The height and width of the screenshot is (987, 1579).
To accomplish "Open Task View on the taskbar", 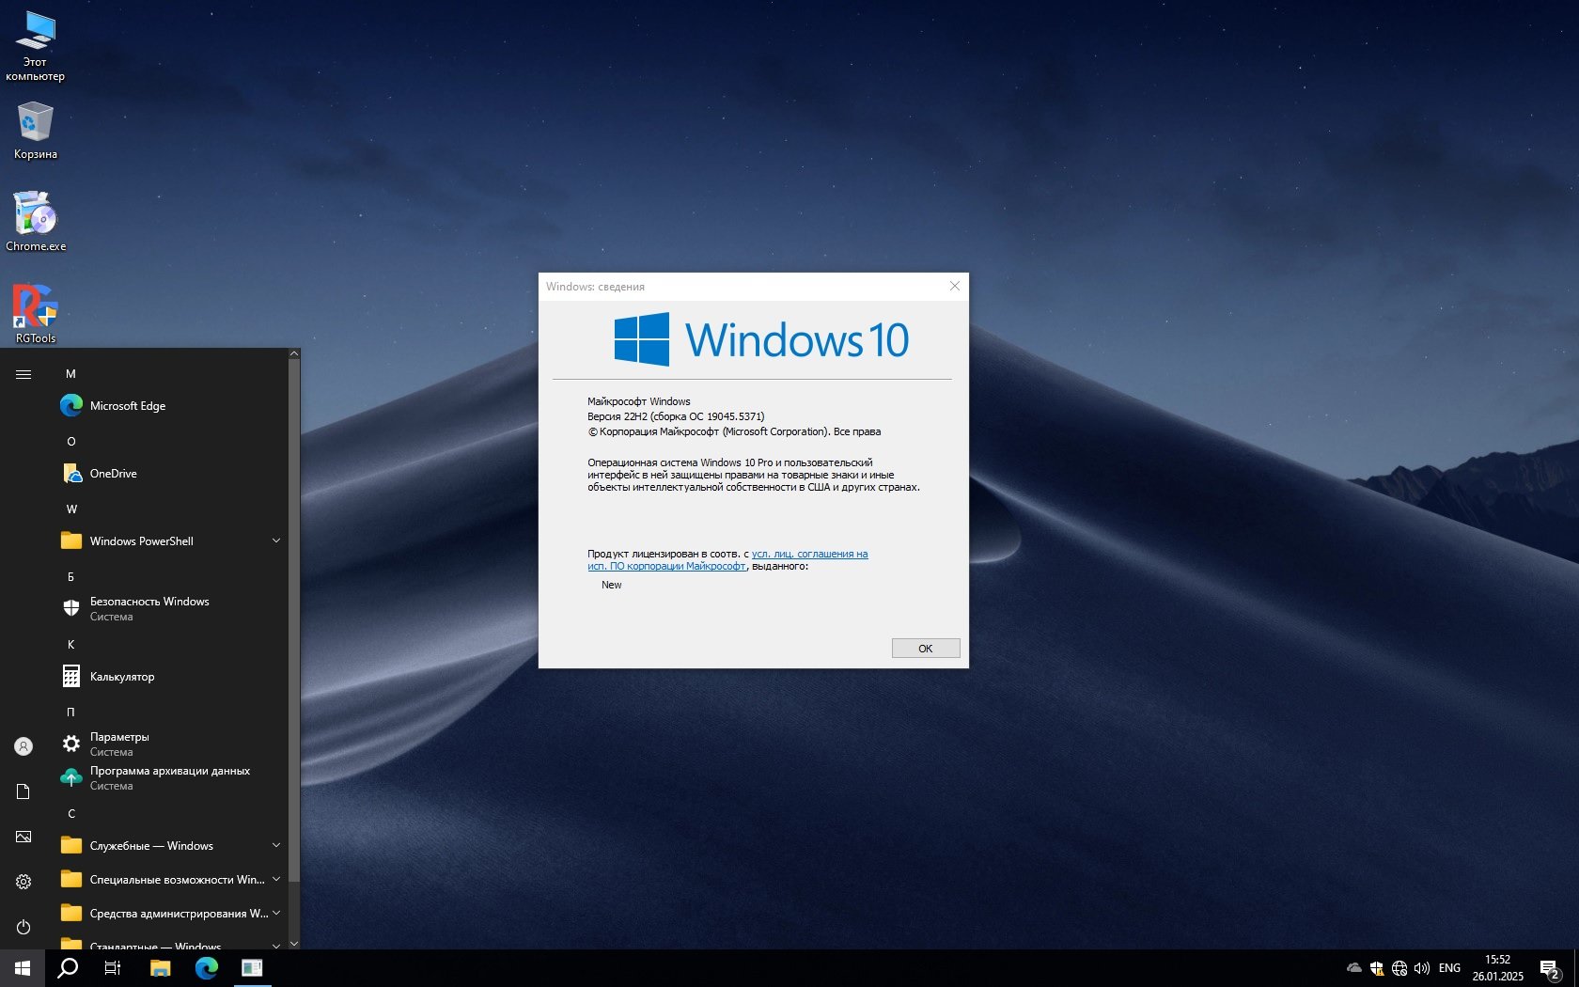I will (113, 968).
